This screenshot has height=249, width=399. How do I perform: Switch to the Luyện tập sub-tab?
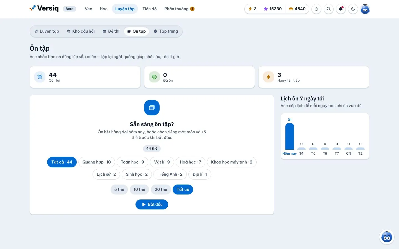pos(47,31)
